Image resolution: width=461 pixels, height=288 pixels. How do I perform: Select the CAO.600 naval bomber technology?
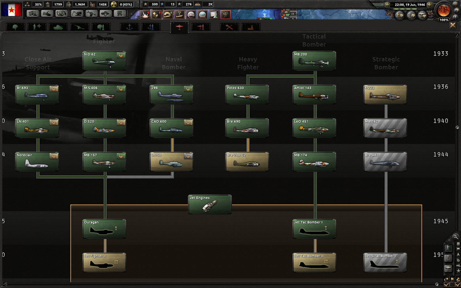(171, 128)
